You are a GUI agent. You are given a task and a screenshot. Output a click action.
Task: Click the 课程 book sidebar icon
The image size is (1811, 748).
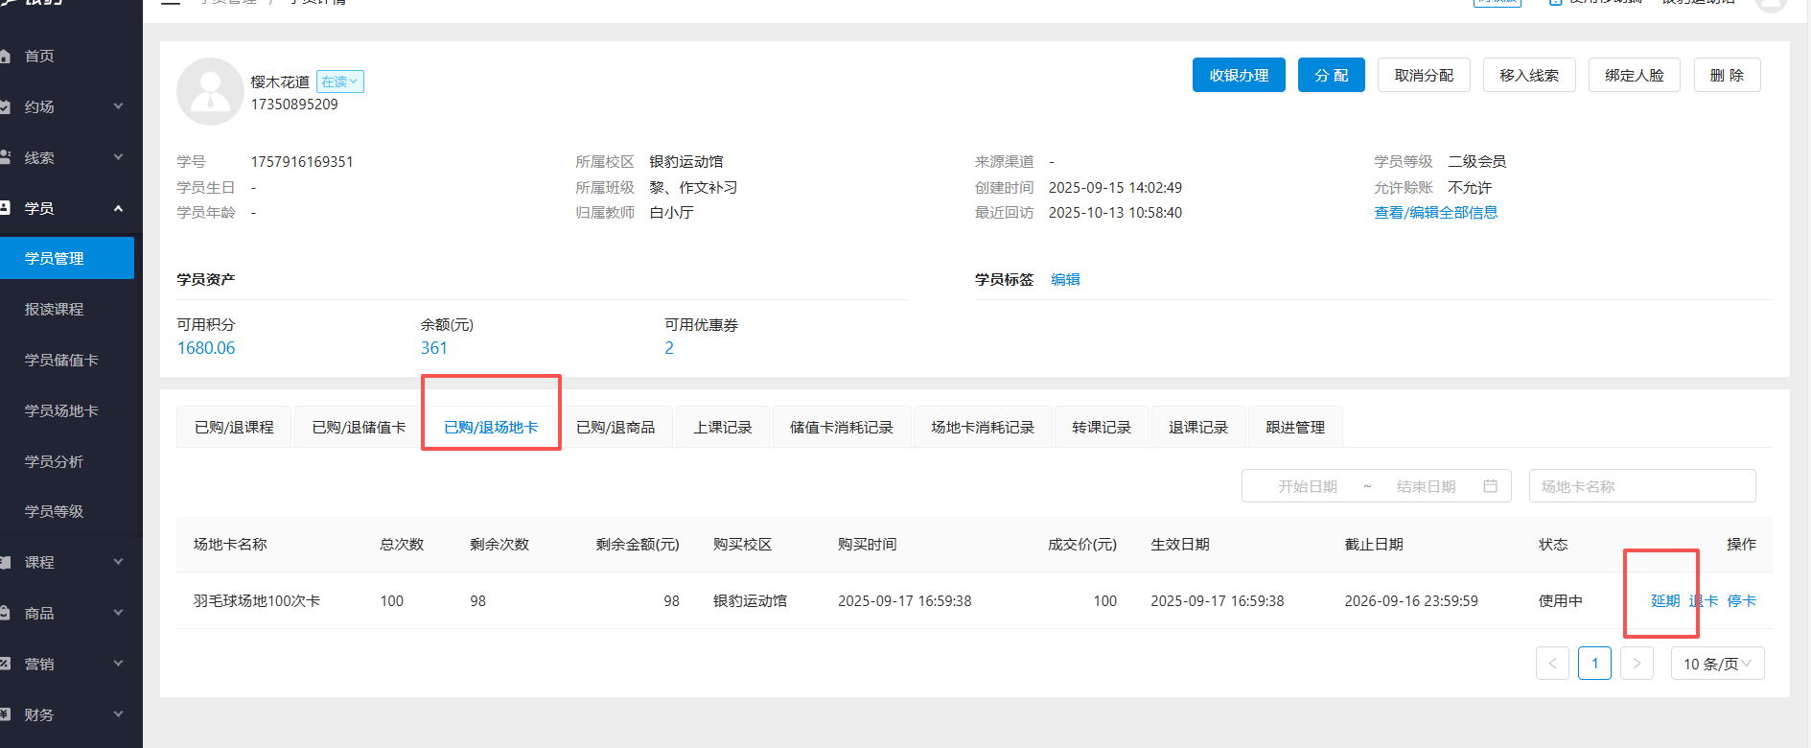(x=5, y=562)
